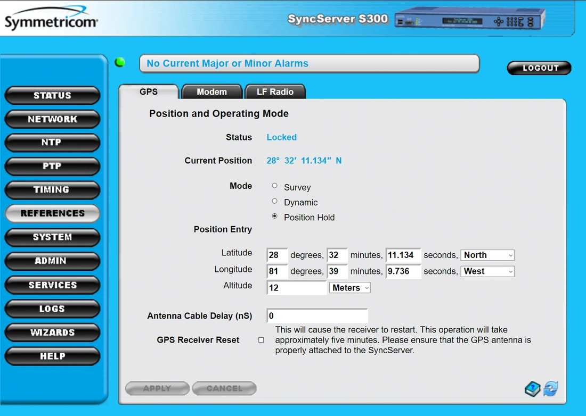
Task: Open the longitude West direction dropdown
Action: pyautogui.click(x=487, y=271)
